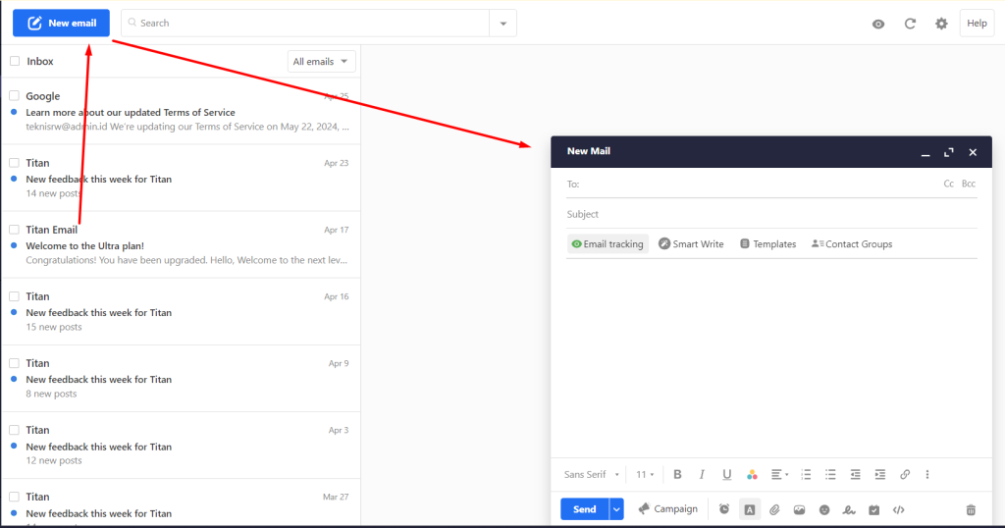
Task: Toggle the formatting toolbar with the A icon
Action: click(x=749, y=509)
